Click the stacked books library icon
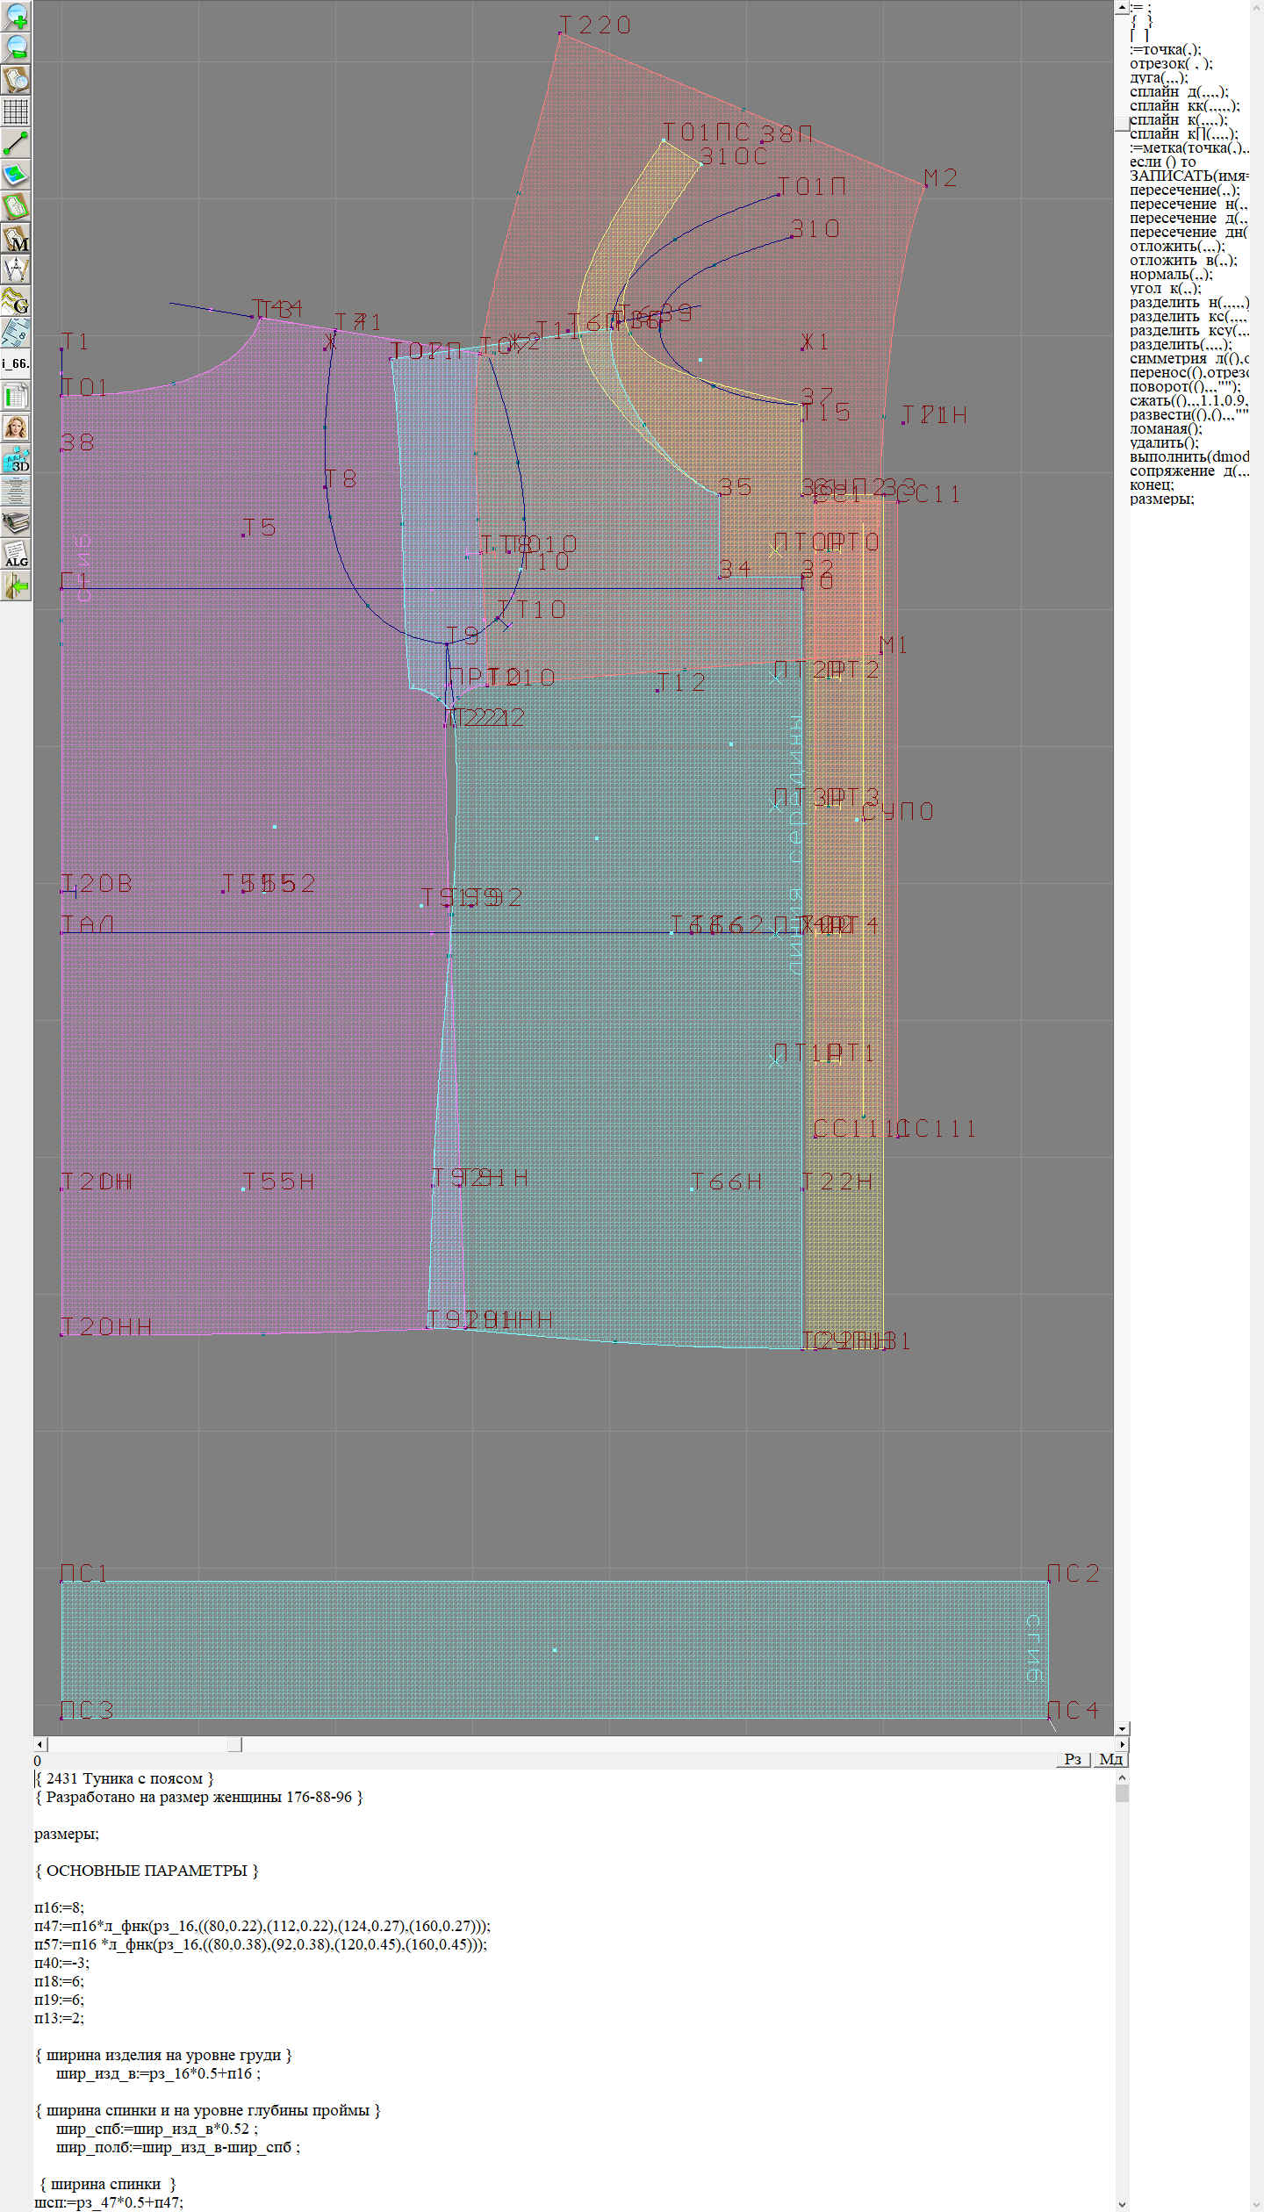 point(16,522)
